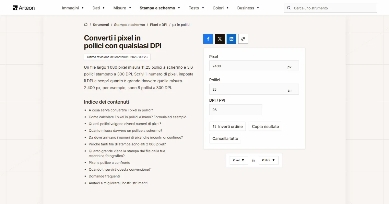Click the search magnifier icon
Viewport: 389px width, 204px height.
click(289, 8)
